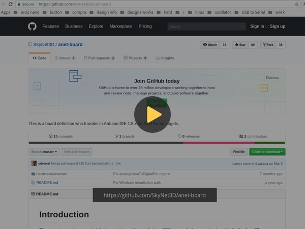Open the 'Fix analogInputToDigitalPin macro' commit

[141, 174]
